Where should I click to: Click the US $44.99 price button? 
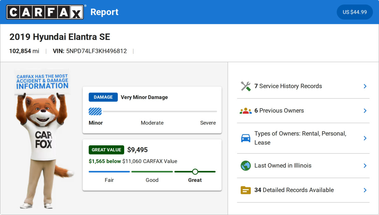(355, 12)
